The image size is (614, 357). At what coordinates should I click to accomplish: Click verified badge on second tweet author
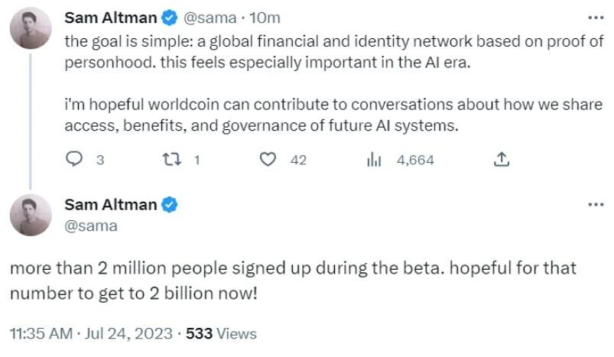tap(170, 204)
